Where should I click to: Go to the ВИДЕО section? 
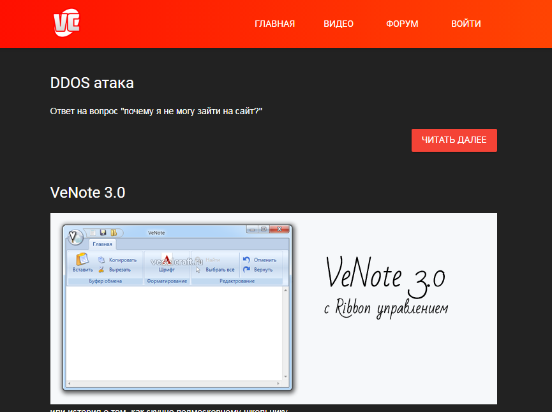pos(338,24)
